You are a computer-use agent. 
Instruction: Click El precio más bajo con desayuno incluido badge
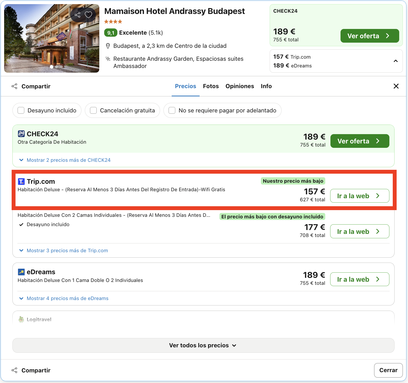click(x=272, y=217)
